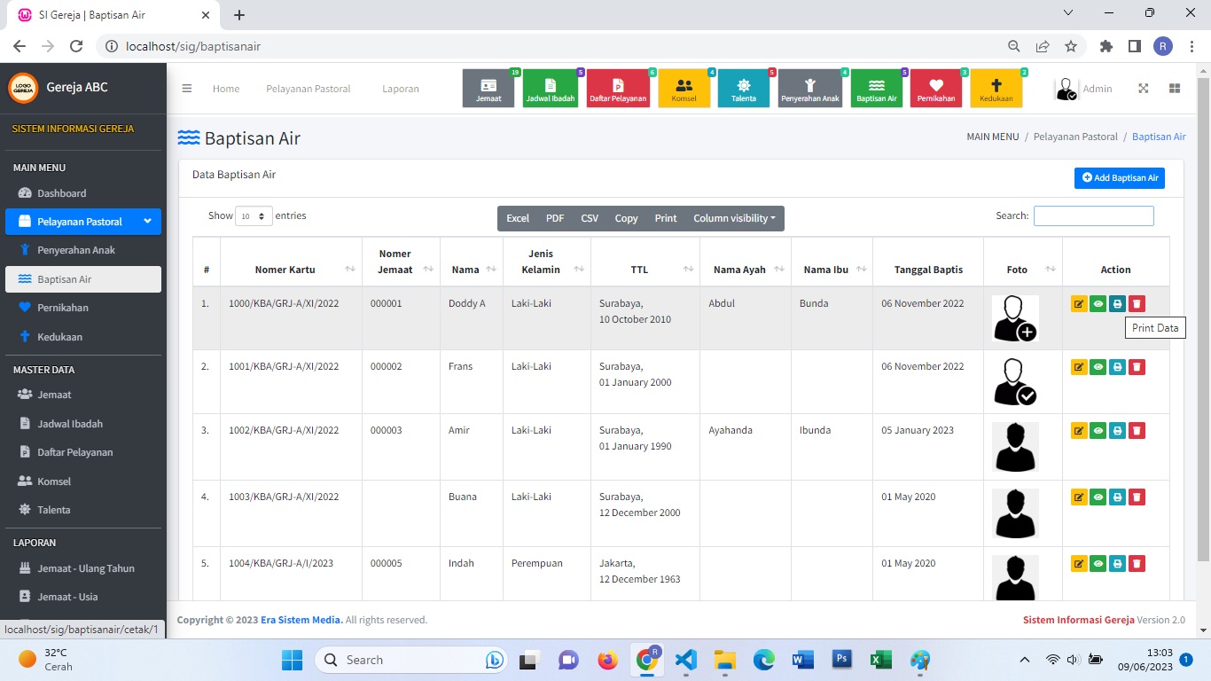The height and width of the screenshot is (681, 1211).
Task: Click the Add Baptisan Air button
Action: click(x=1119, y=178)
